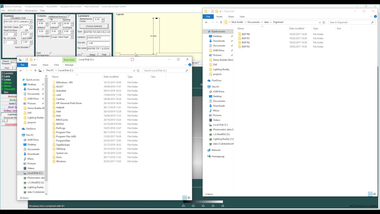
Task: Open the Road Surface dropdown
Action: (15, 34)
